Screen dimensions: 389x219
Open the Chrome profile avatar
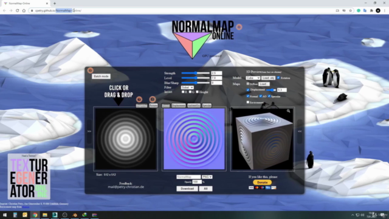378,10
